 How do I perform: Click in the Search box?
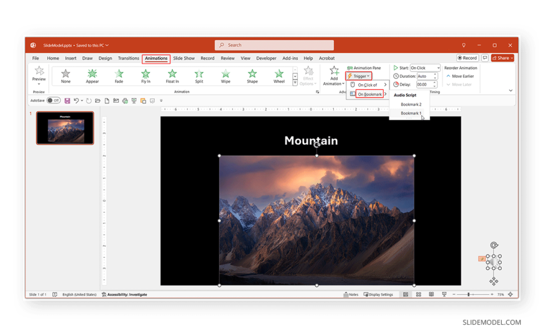click(274, 45)
